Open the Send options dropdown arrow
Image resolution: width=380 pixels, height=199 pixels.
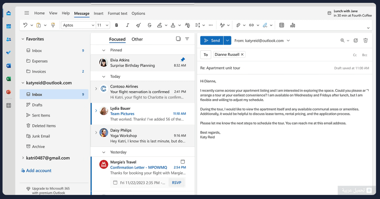(227, 41)
